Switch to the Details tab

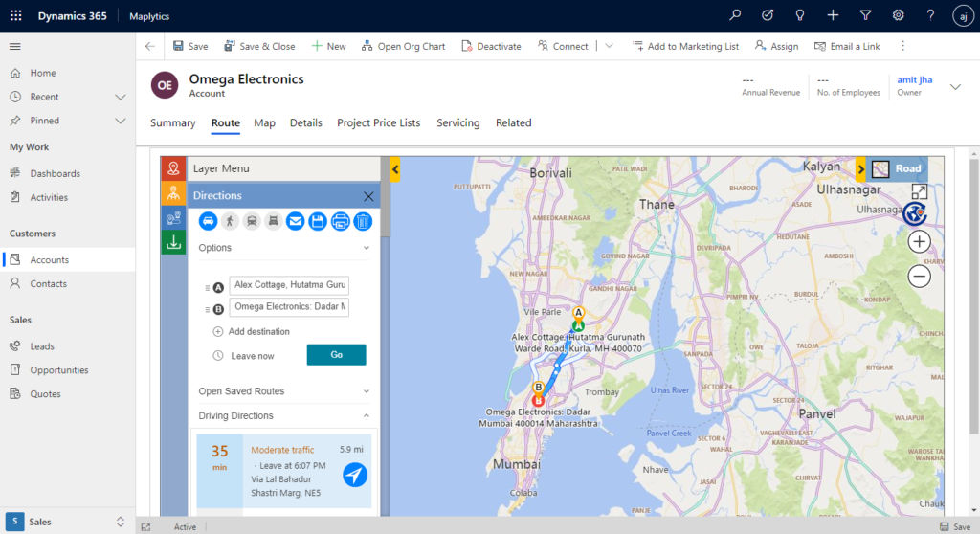(305, 123)
